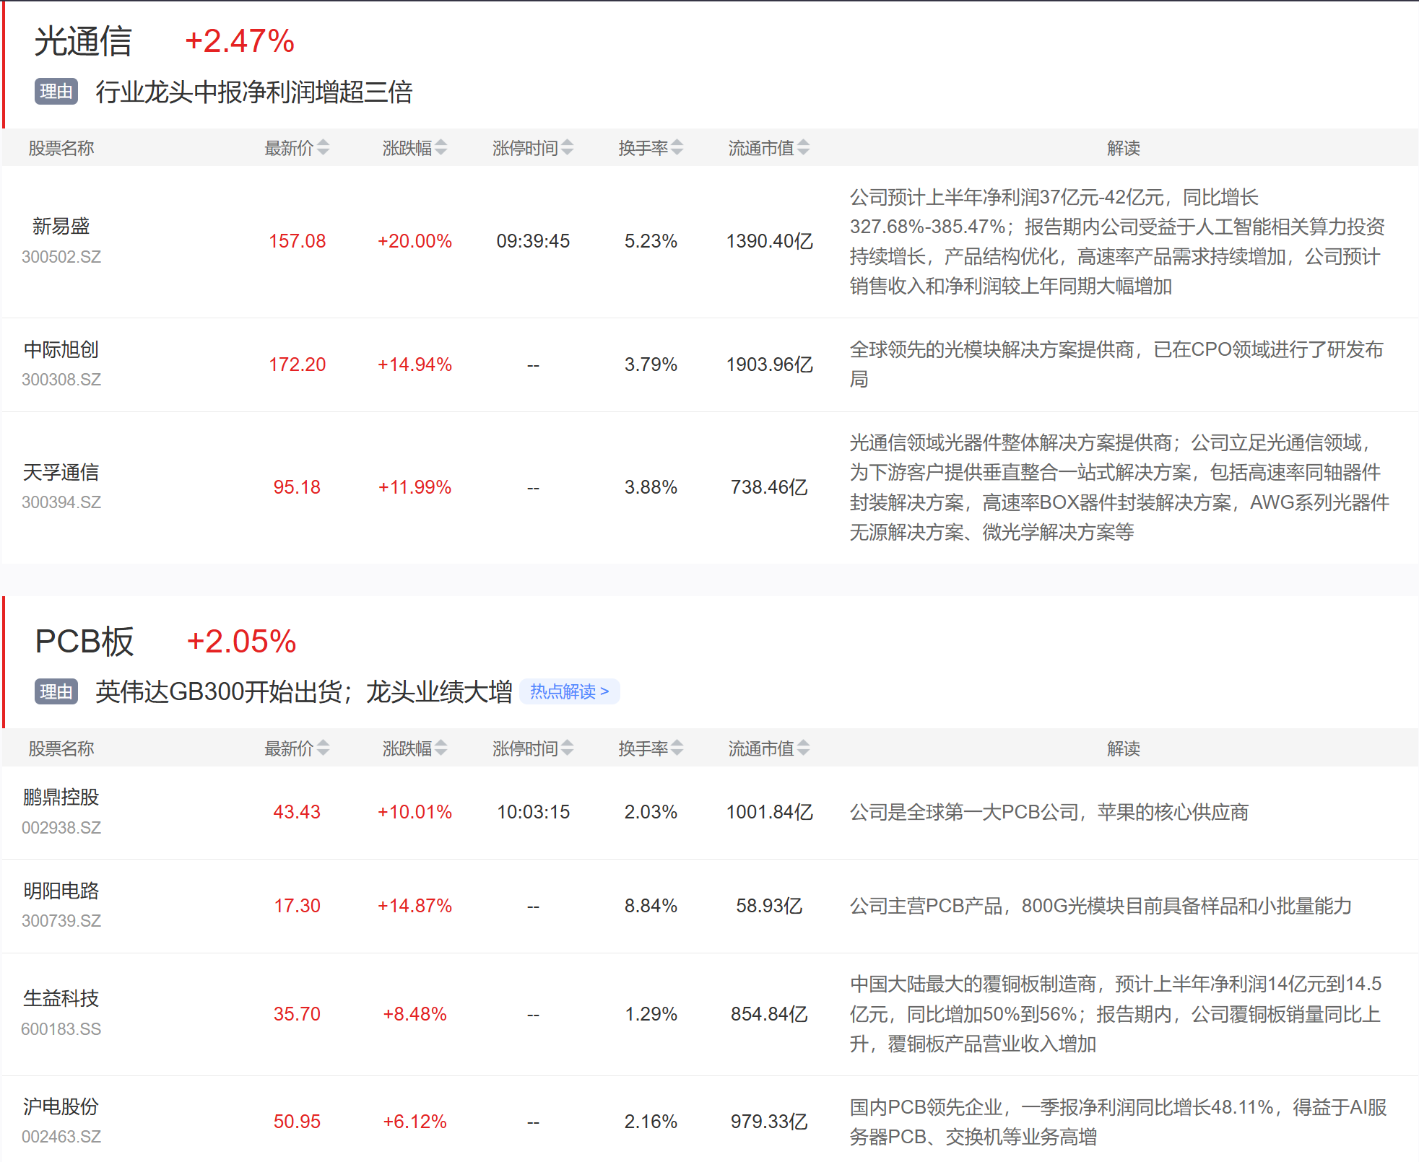Open stock 明阳电路
This screenshot has height=1162, width=1419.
(x=61, y=891)
